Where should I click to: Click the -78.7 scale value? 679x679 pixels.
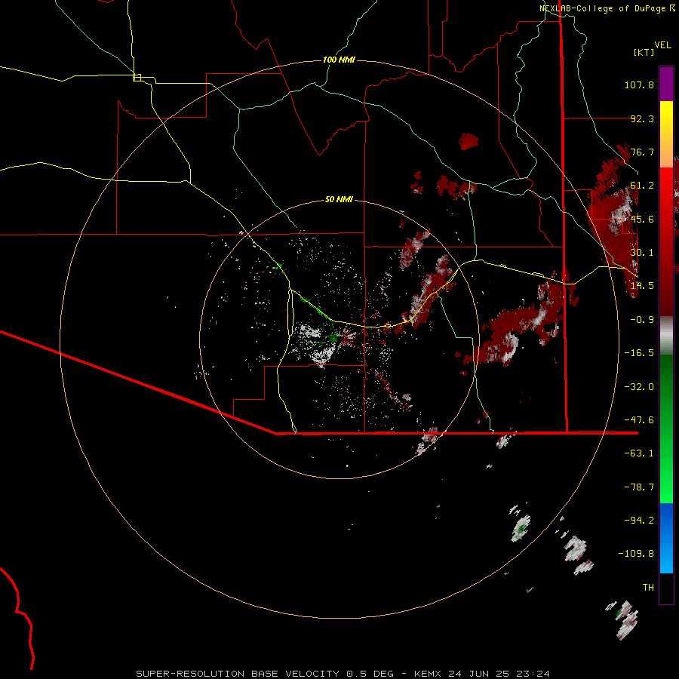[639, 487]
